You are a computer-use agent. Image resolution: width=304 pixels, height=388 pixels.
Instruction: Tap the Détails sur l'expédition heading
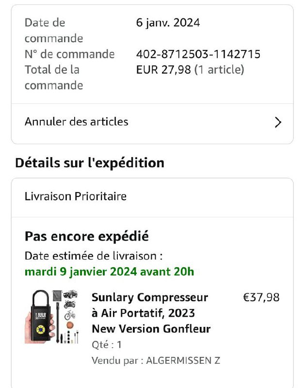[90, 162]
